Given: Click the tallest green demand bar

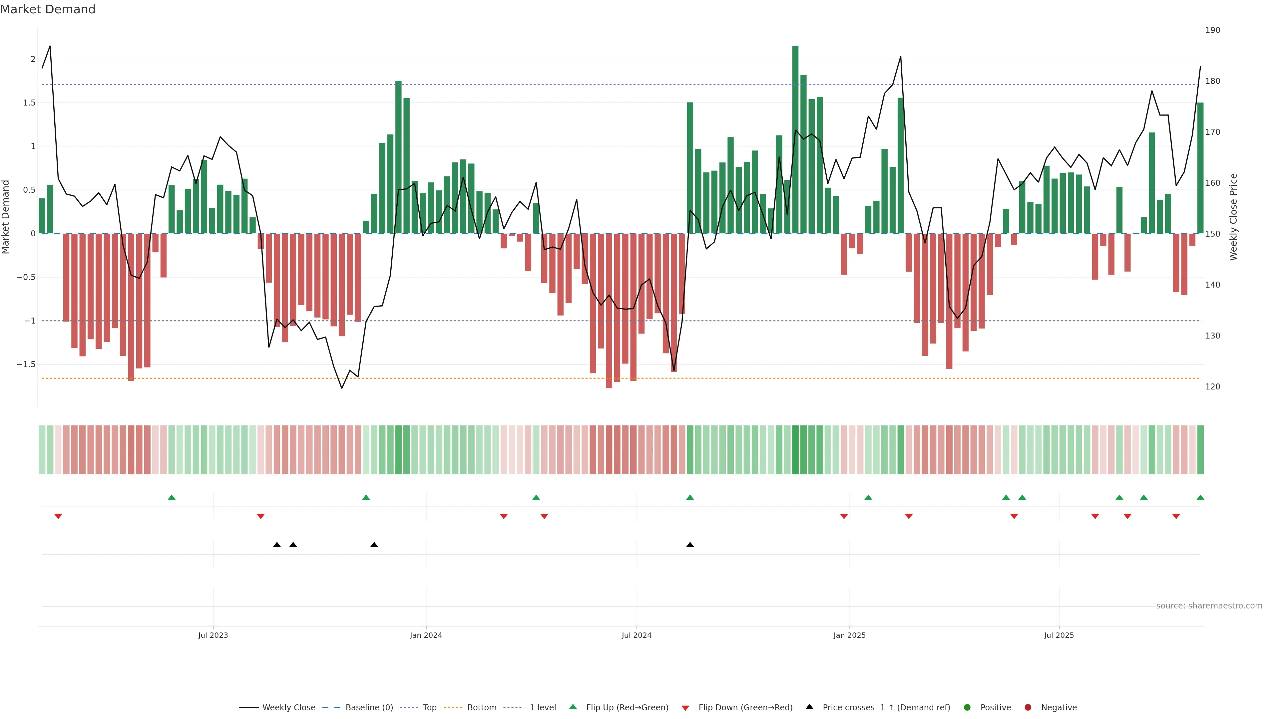Looking at the screenshot, I should coord(795,139).
